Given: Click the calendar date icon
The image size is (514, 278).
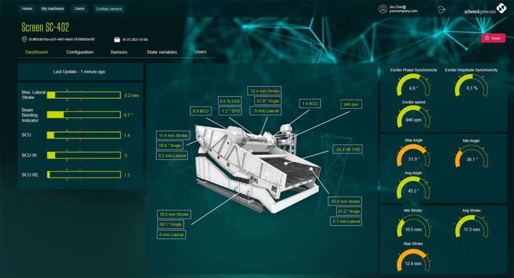Looking at the screenshot, I should point(117,39).
